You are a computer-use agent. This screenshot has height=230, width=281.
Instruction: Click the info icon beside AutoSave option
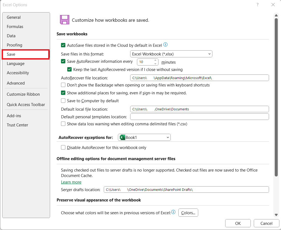pos(165,45)
